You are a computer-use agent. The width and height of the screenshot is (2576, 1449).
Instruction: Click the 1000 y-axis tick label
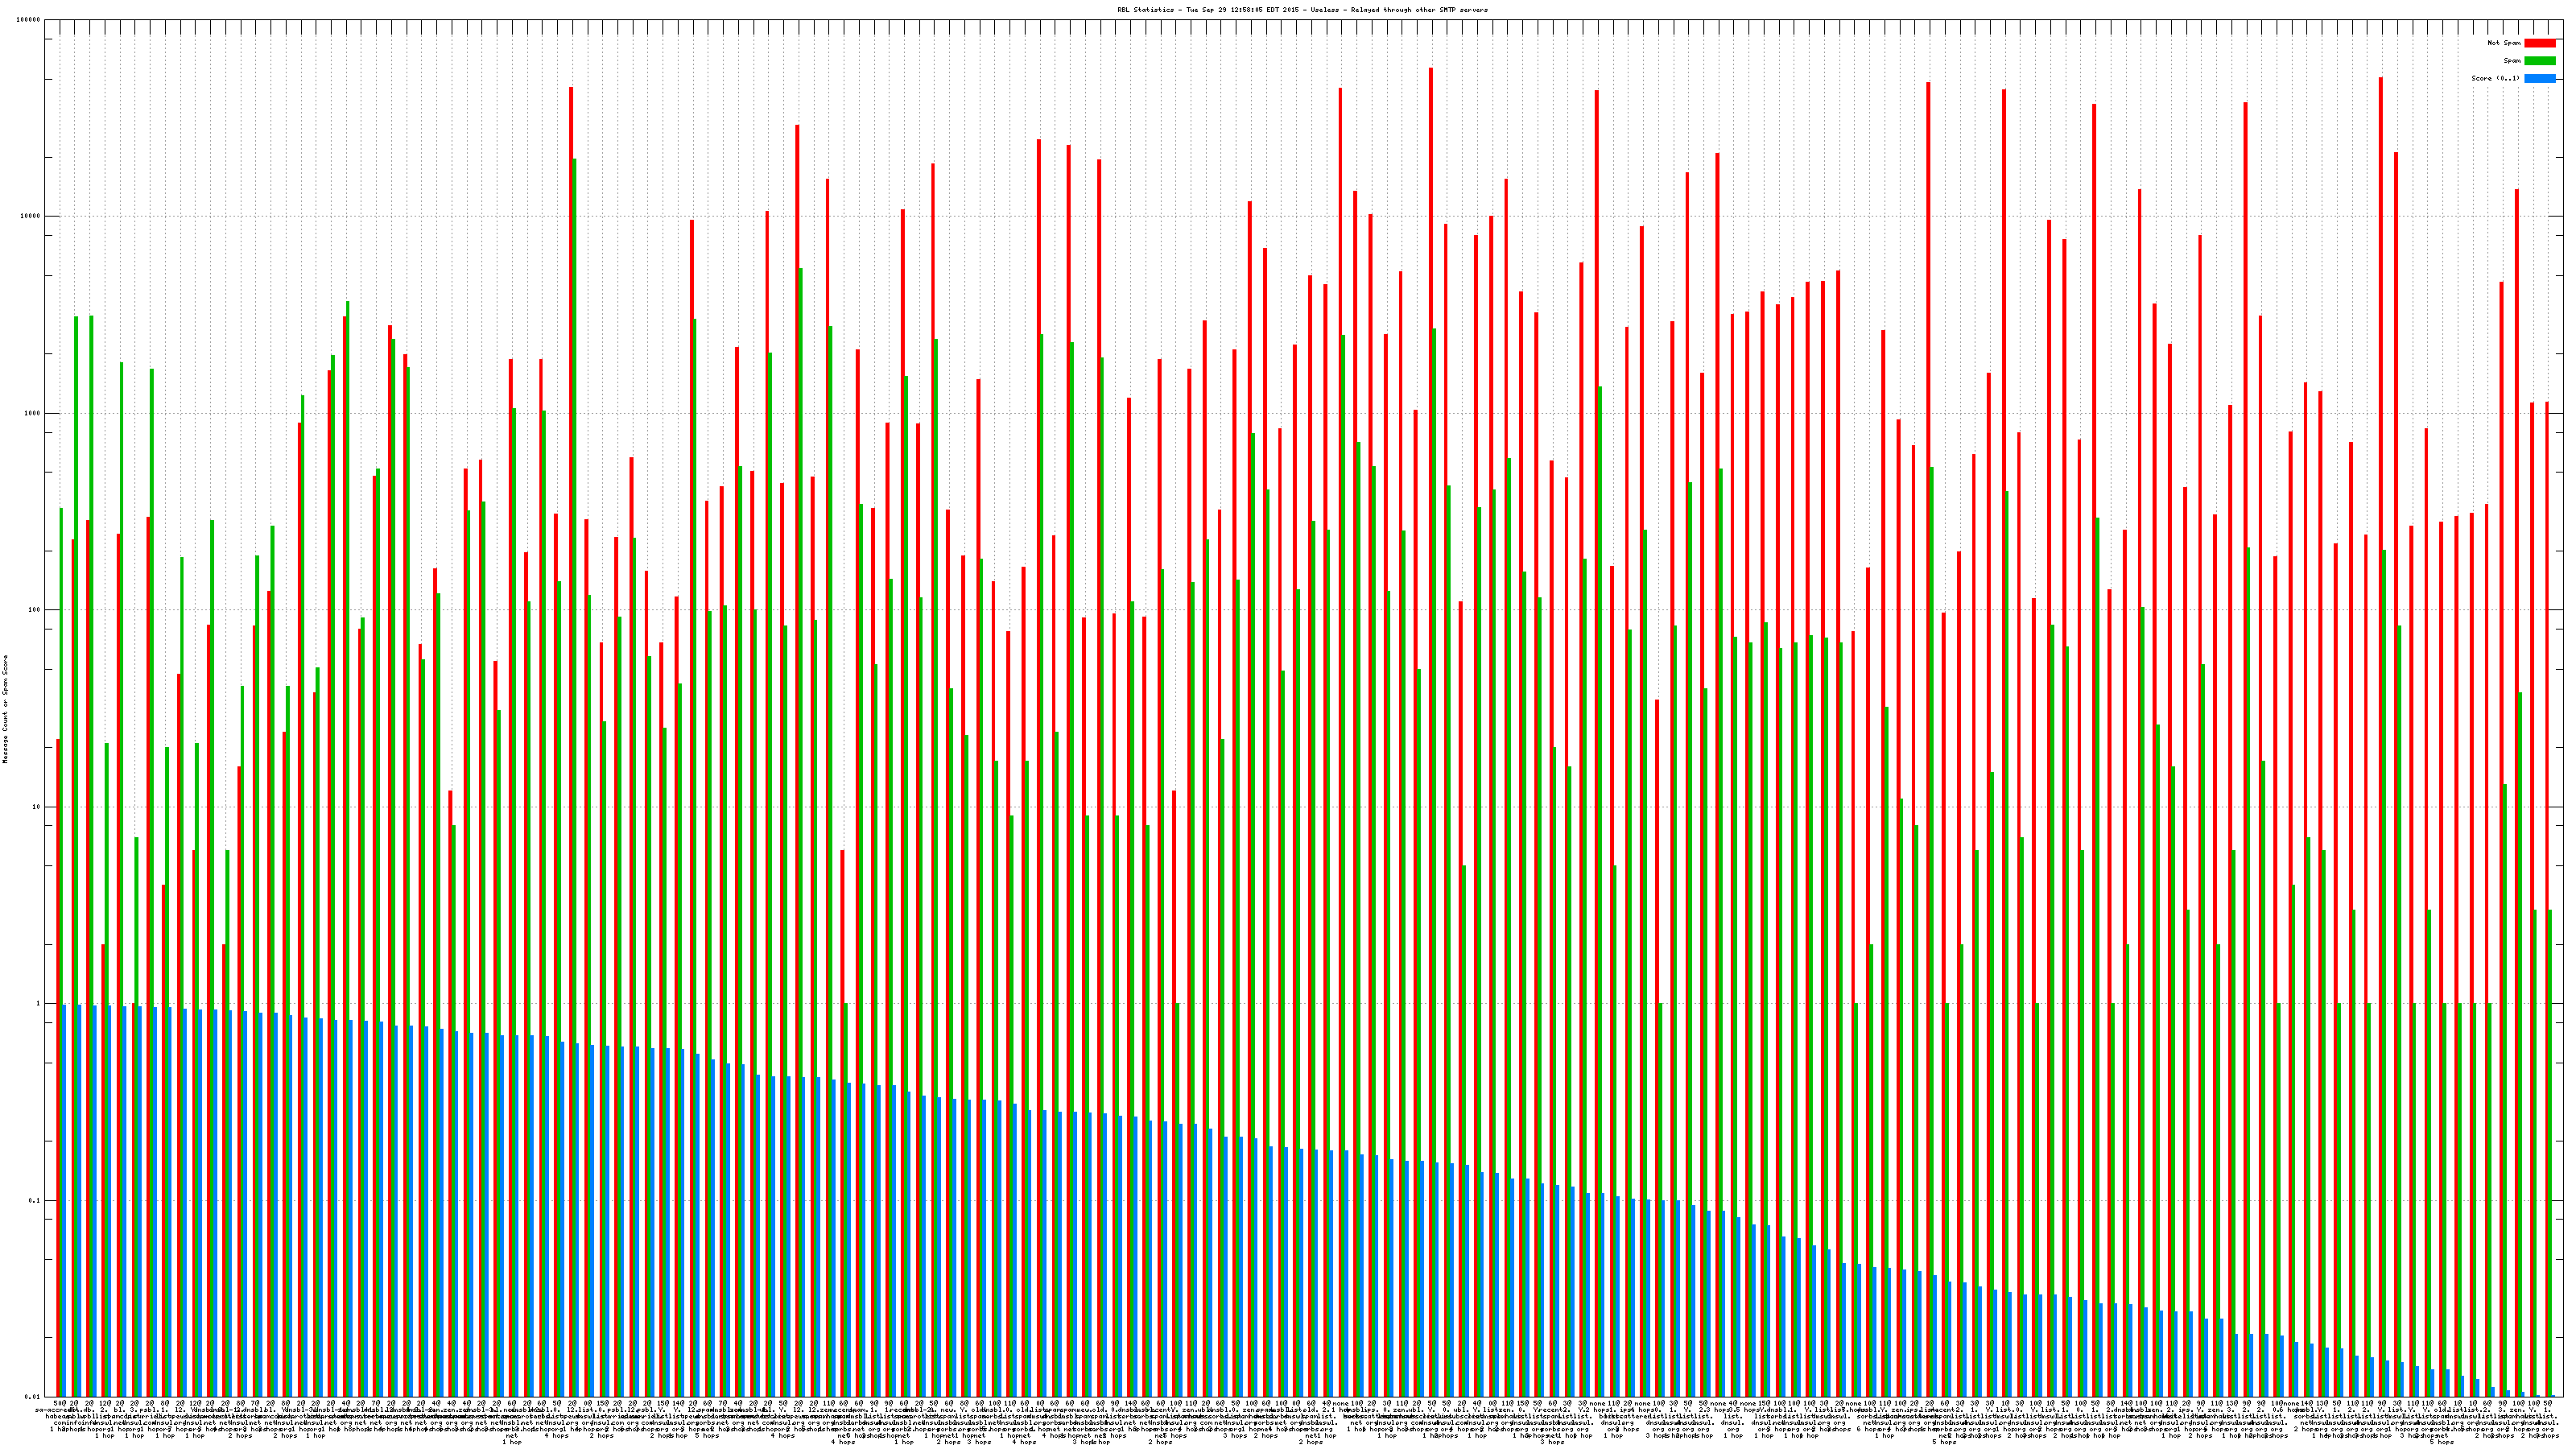[33, 413]
